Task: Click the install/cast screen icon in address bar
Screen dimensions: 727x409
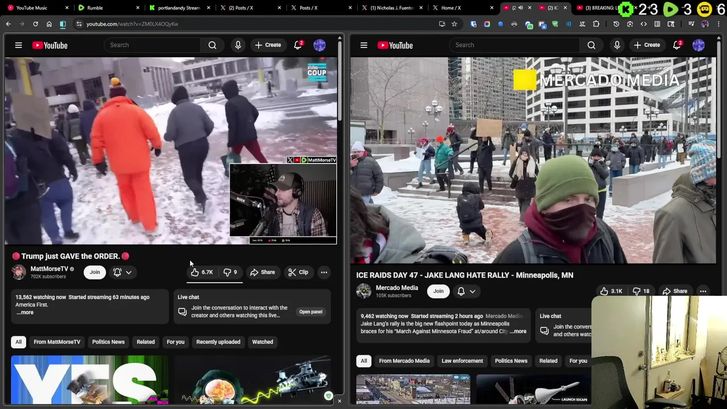Action: 442,24
